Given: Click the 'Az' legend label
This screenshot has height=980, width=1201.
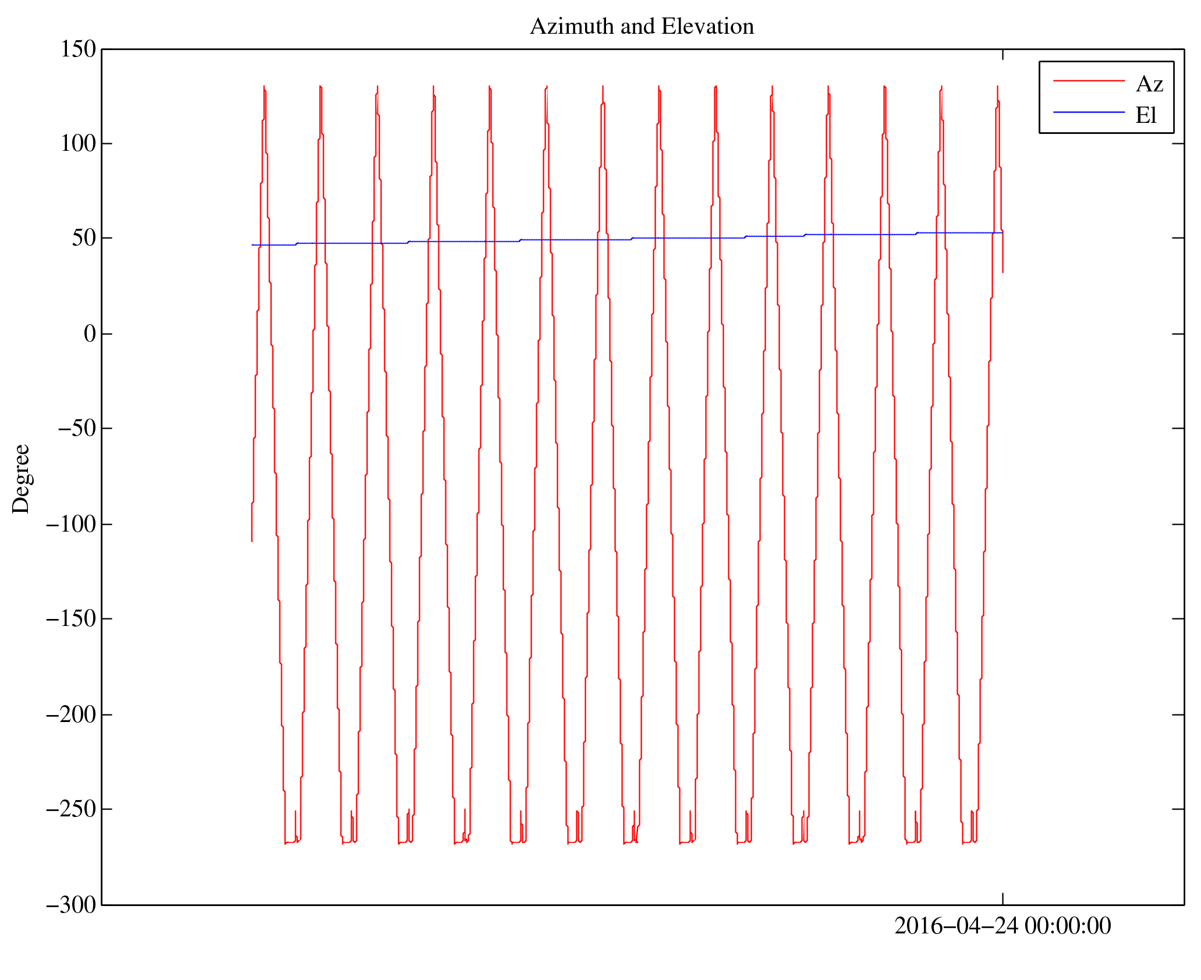Looking at the screenshot, I should [x=1149, y=84].
